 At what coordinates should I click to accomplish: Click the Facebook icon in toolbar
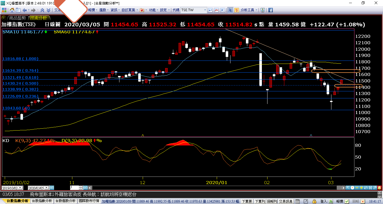pos(271,10)
